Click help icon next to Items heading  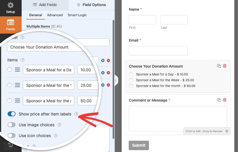pos(22,60)
